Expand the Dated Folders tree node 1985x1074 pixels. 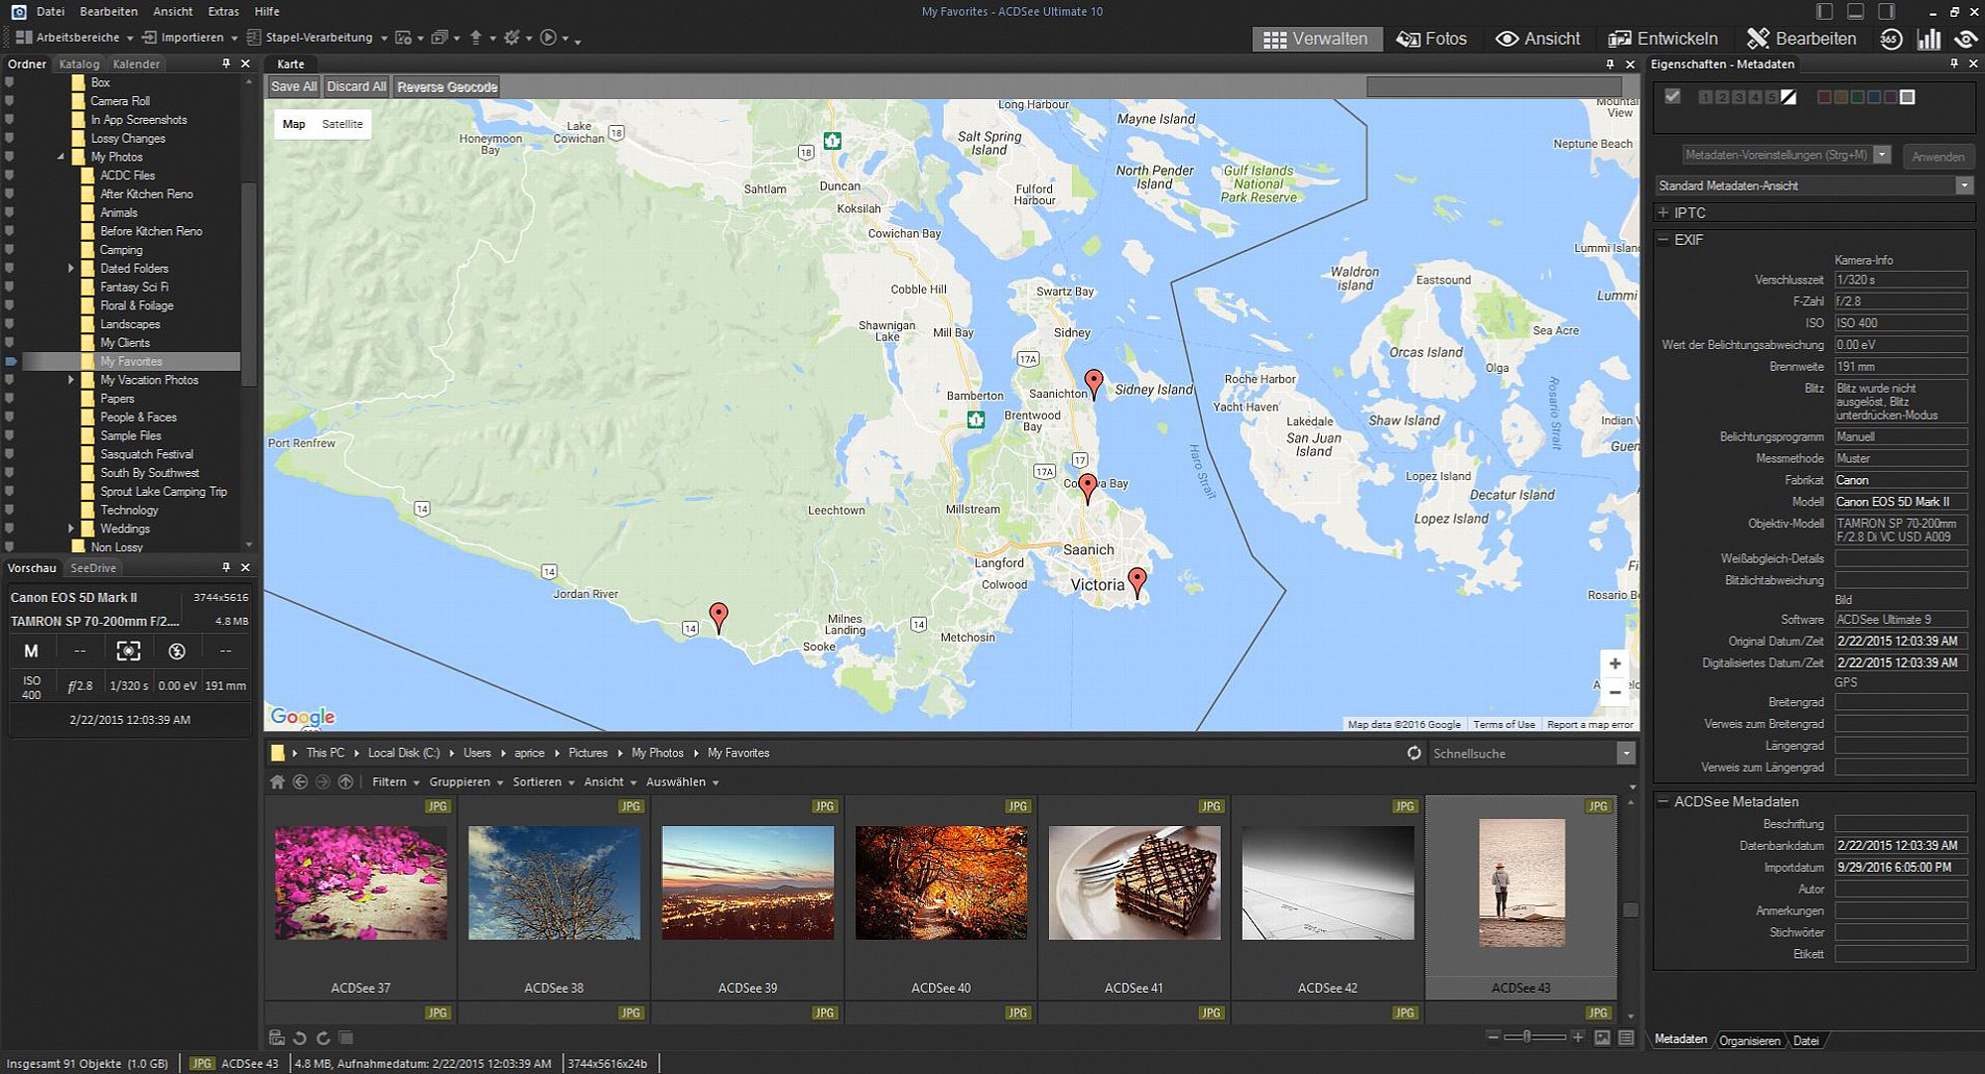tap(70, 269)
